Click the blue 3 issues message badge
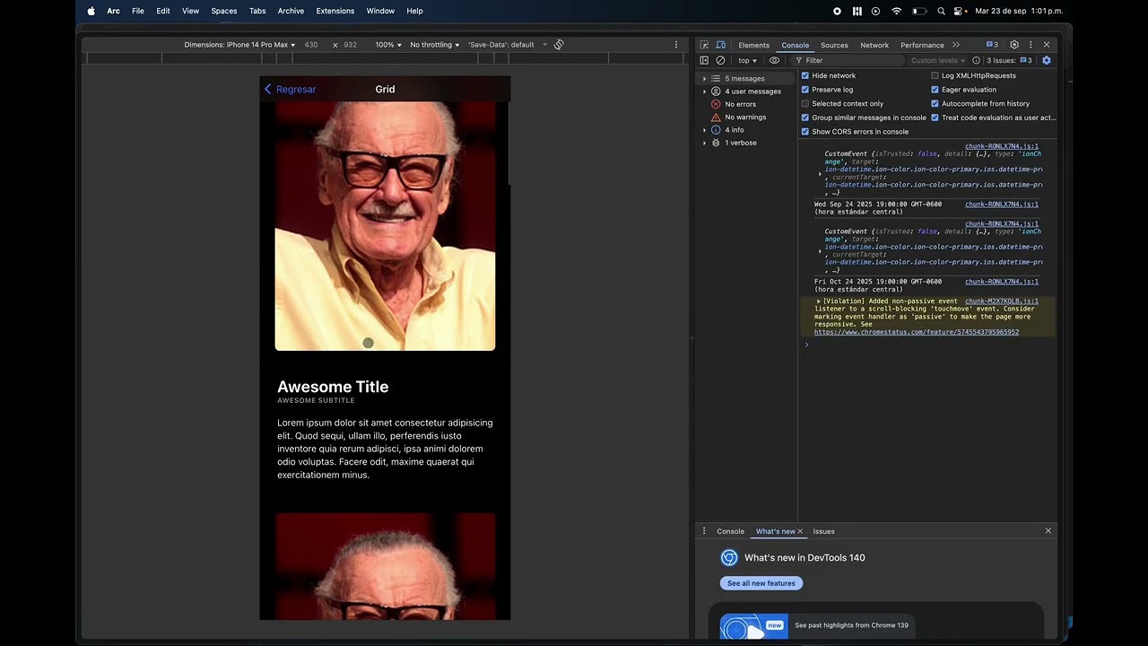 tap(992, 45)
